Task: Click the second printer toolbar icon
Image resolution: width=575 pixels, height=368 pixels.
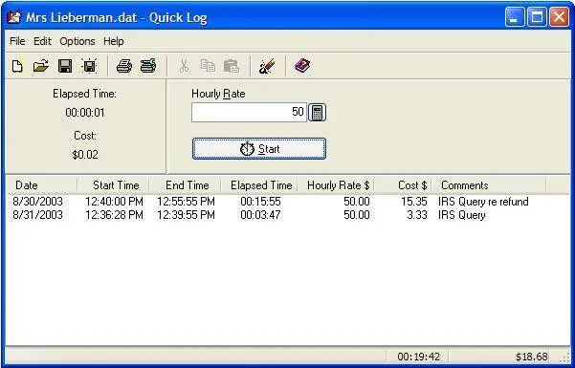Action: [x=148, y=66]
